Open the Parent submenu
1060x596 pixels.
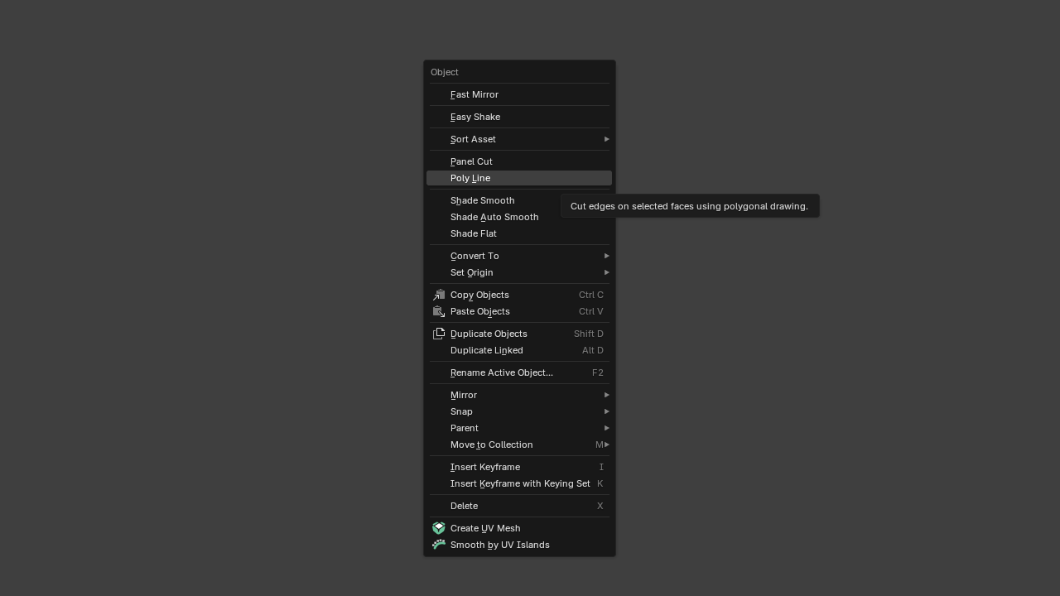click(465, 428)
